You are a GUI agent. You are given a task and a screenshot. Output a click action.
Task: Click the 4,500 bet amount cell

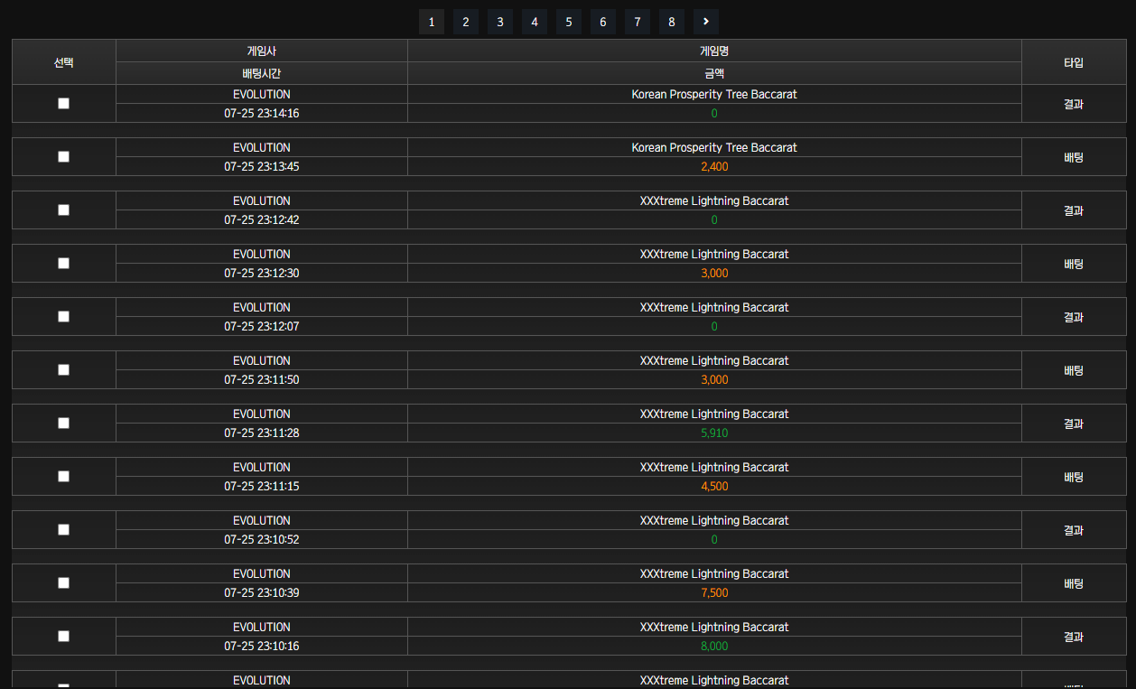tap(714, 487)
